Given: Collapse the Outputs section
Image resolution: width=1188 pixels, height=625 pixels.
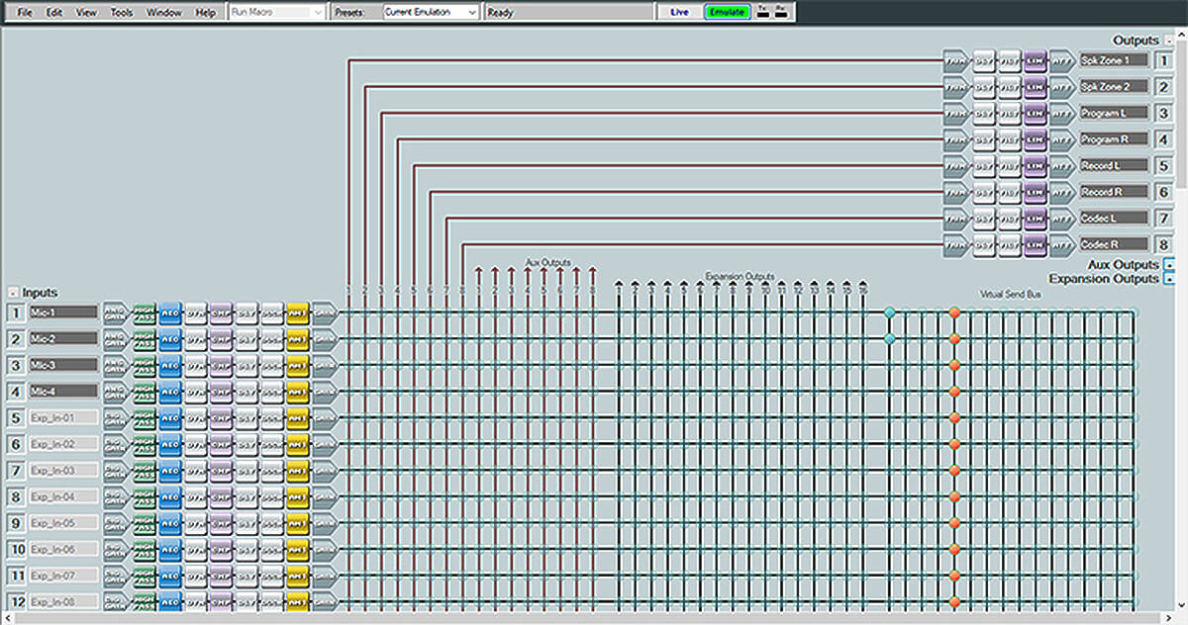Looking at the screenshot, I should click(x=1169, y=41).
